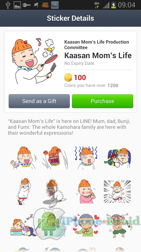Tap the Send as a Gift button

[x=39, y=101]
